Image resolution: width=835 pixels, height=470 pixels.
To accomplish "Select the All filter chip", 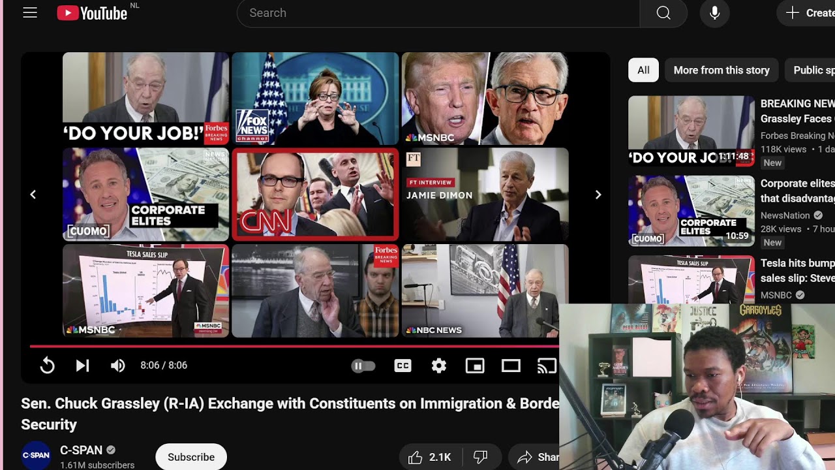I will coord(643,70).
